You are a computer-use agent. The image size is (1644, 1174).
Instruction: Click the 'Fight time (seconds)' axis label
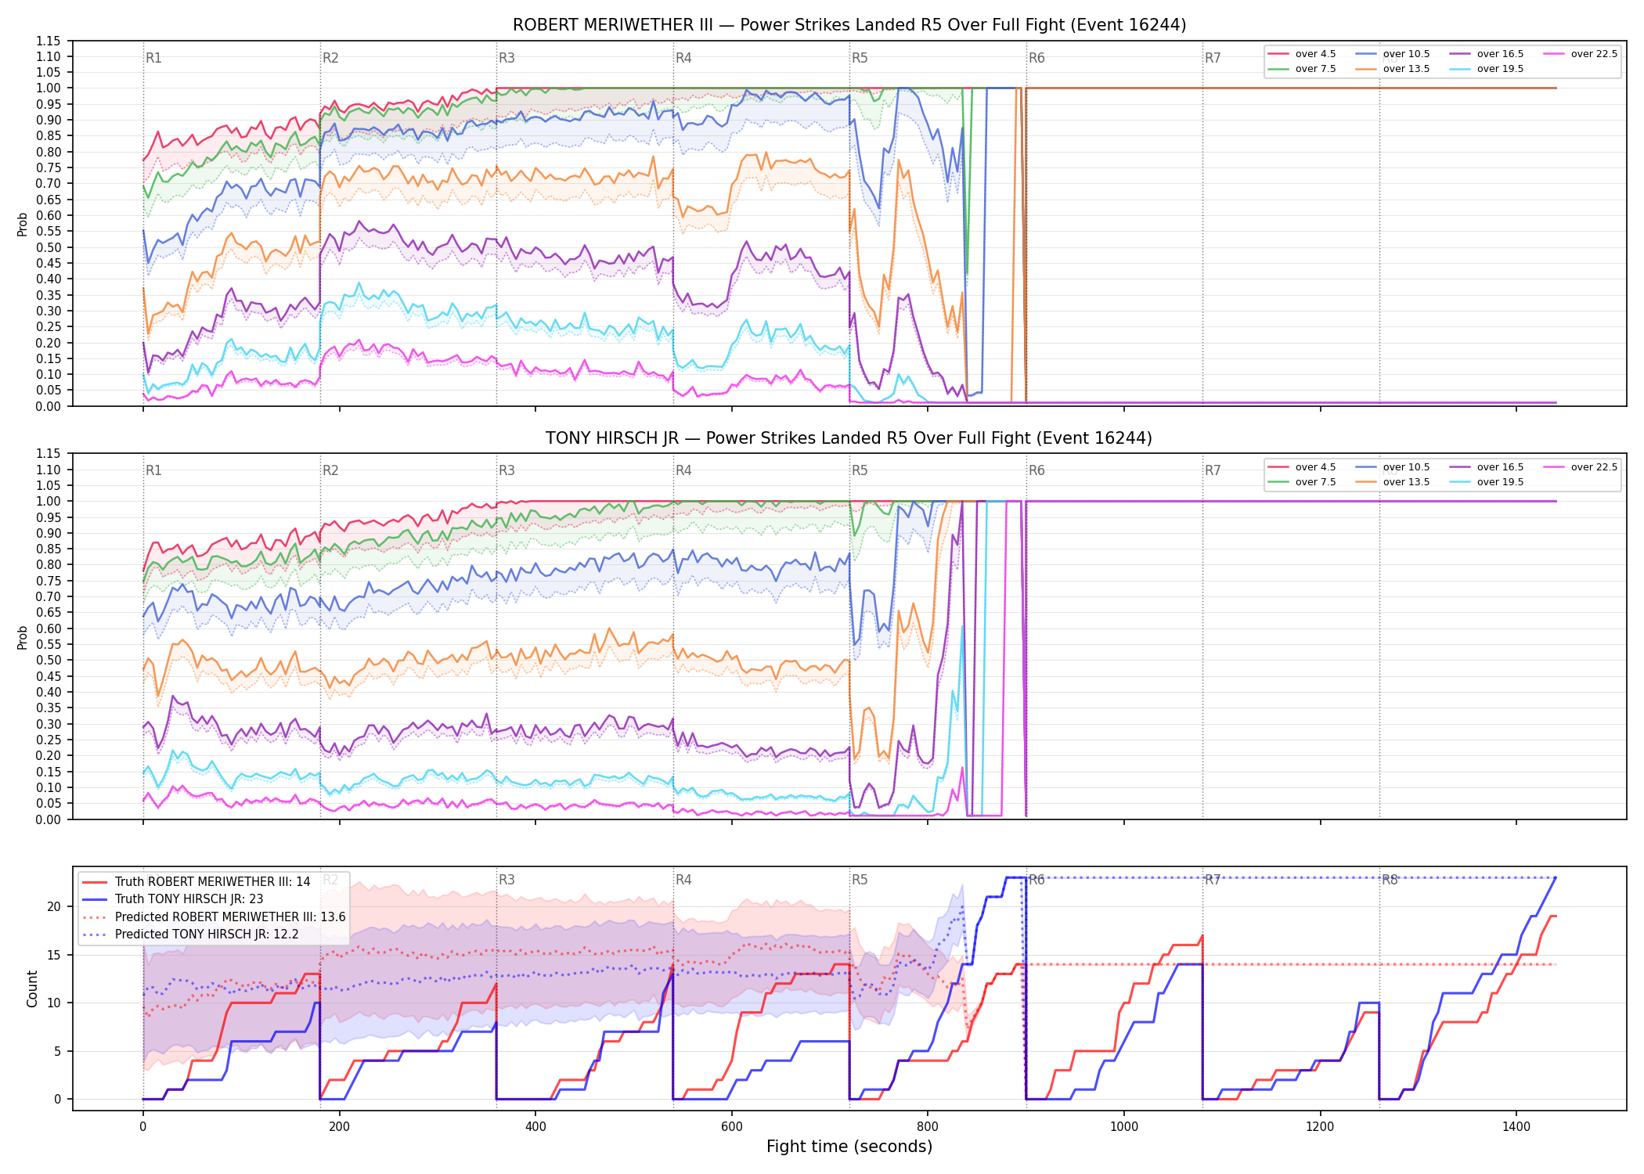coord(849,1147)
